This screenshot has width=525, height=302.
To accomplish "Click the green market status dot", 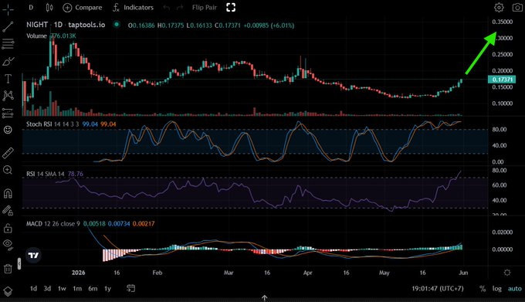I will coord(117,24).
